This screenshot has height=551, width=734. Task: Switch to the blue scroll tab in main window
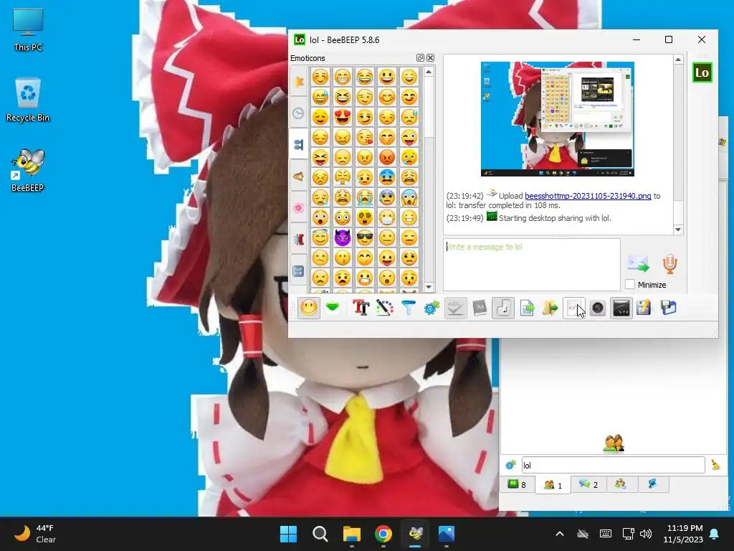pos(652,484)
